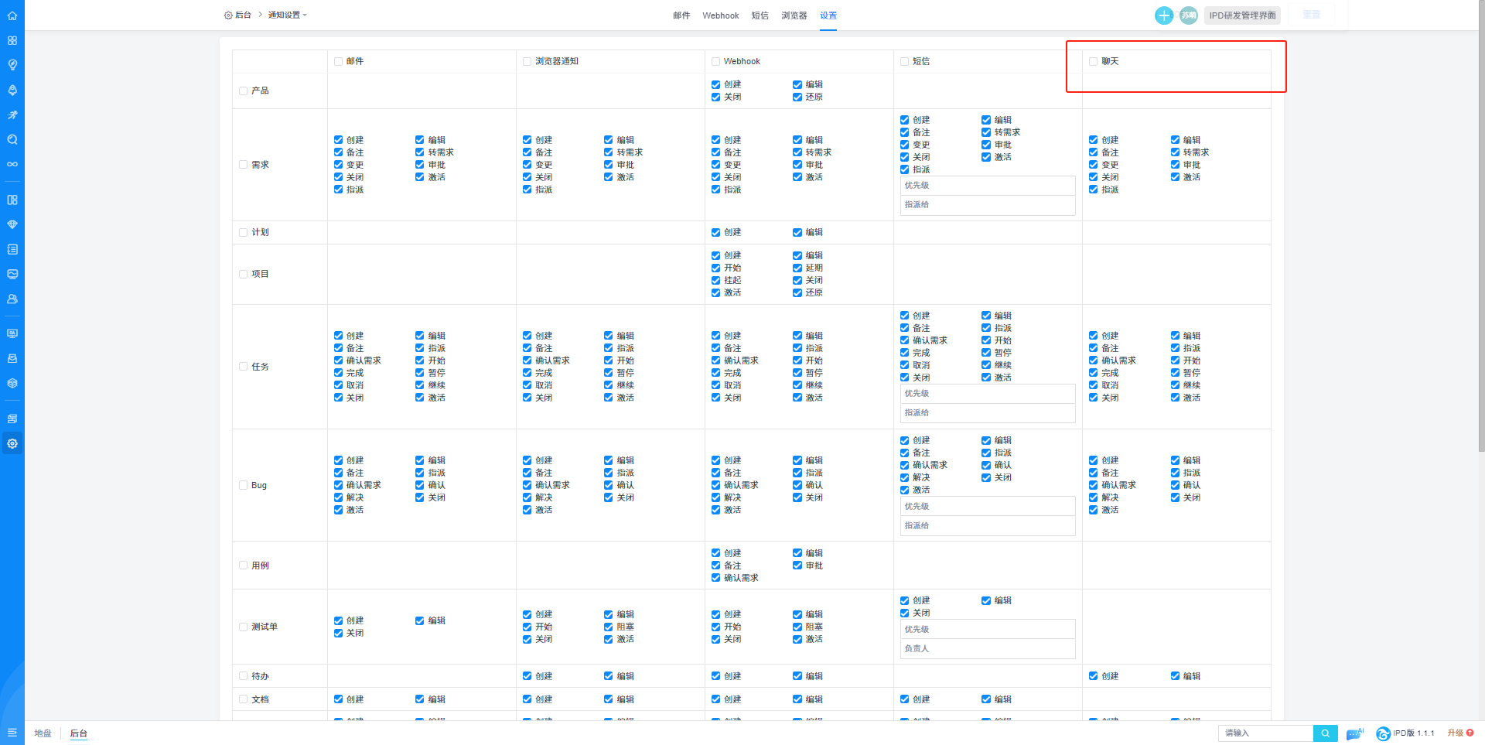Click the monitor chart icon in sidebar
Viewport: 1485px width, 745px height.
[12, 274]
